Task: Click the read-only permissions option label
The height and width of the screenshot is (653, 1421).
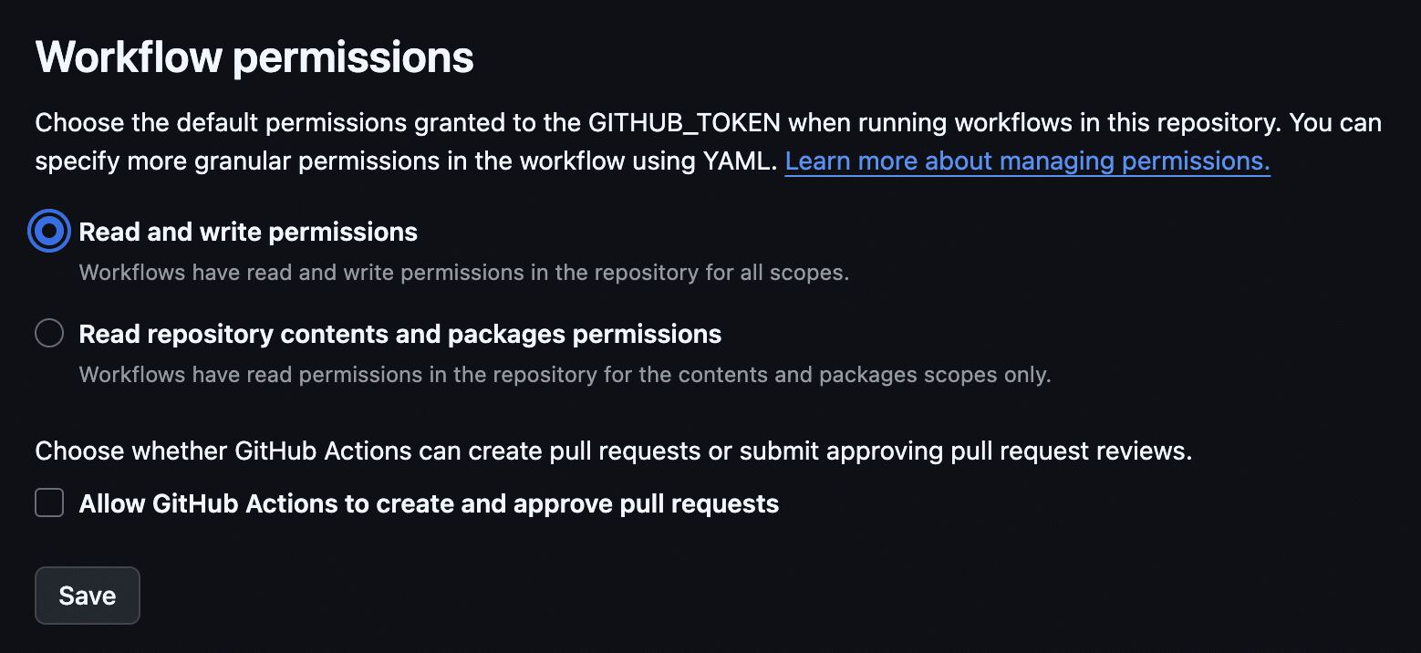Action: pos(400,333)
